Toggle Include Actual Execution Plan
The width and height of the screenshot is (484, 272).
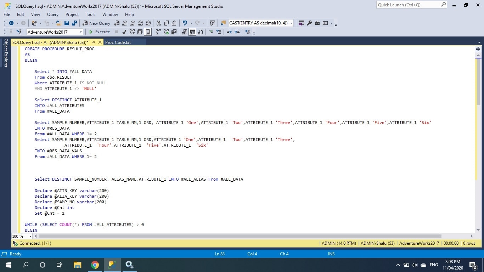(158, 32)
